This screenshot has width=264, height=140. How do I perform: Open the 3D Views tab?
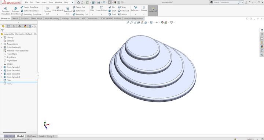(x=31, y=136)
